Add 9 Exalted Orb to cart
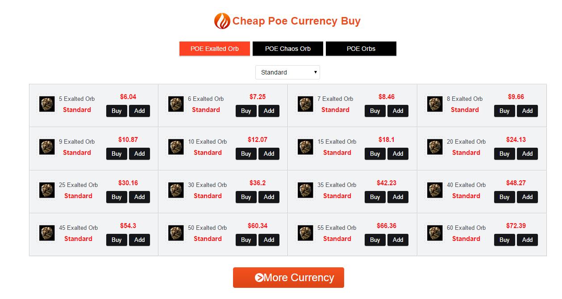 pyautogui.click(x=139, y=154)
